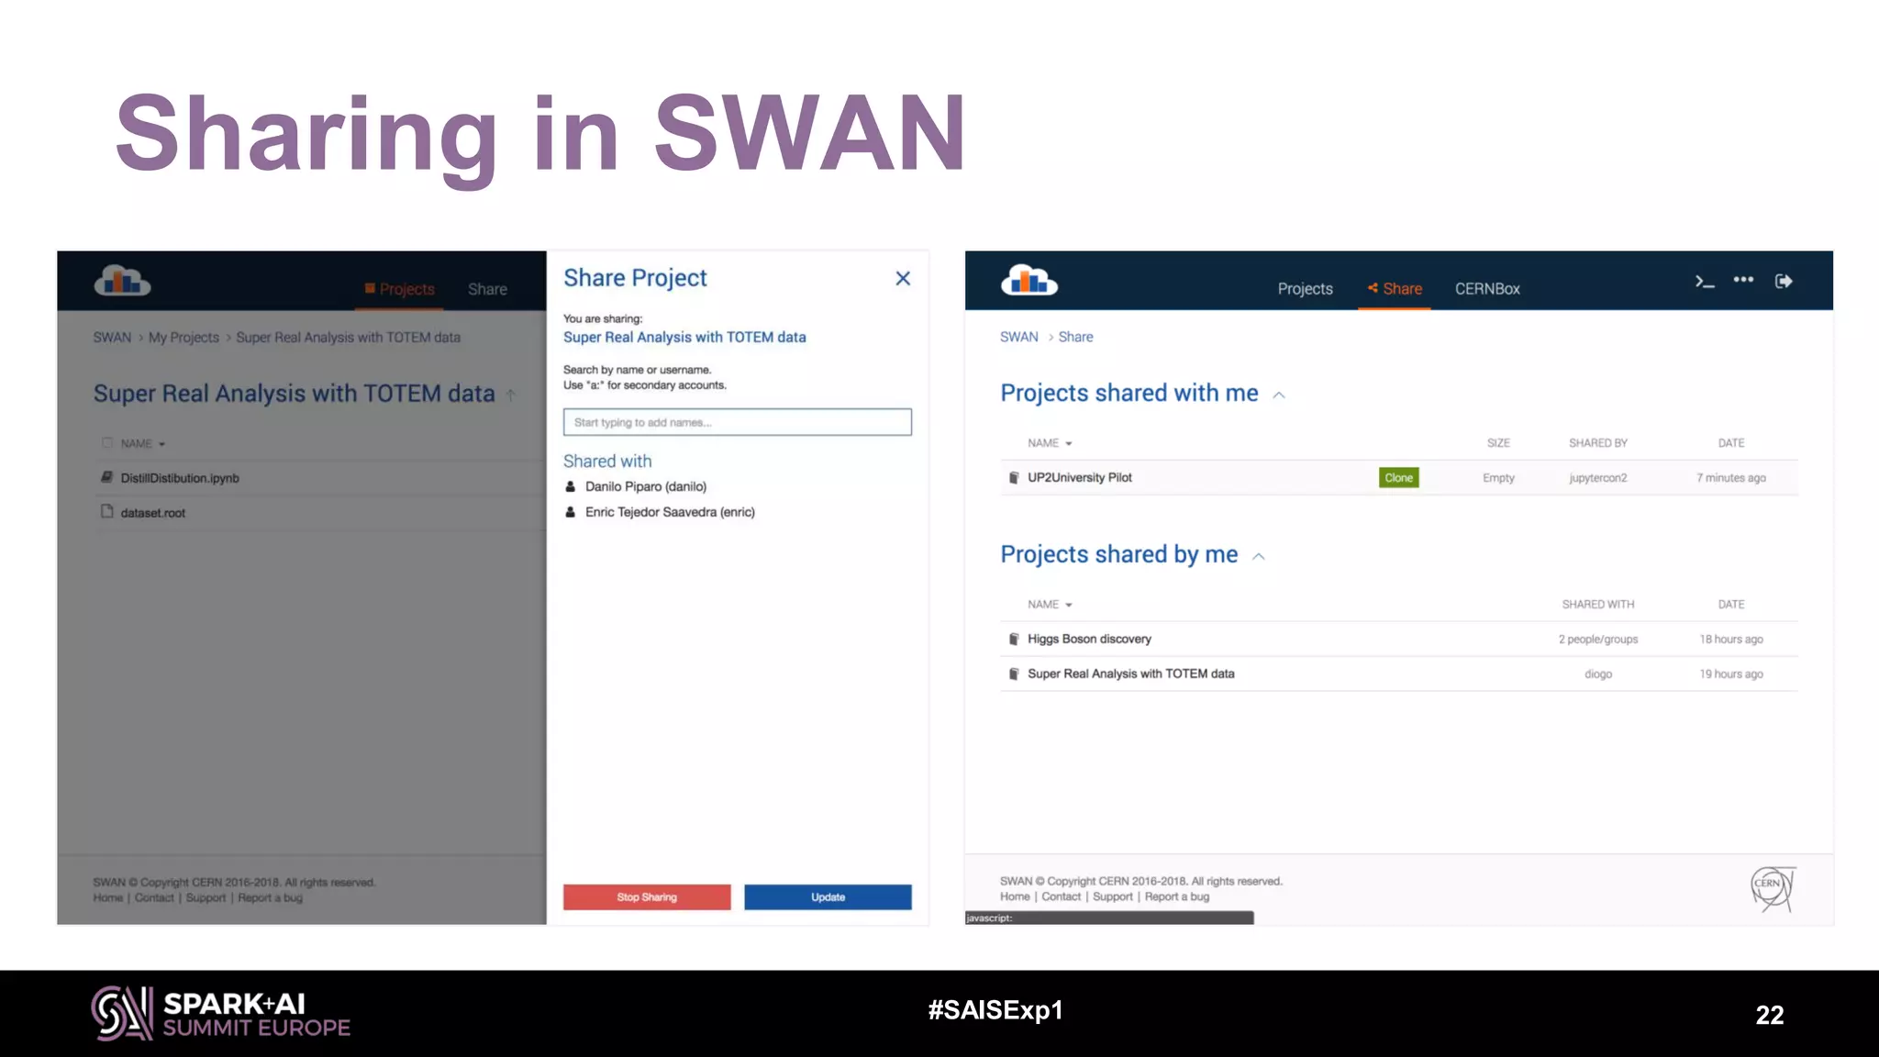
Task: Click the user icon beside Enric Tejedor Saavedra
Action: 570,513
